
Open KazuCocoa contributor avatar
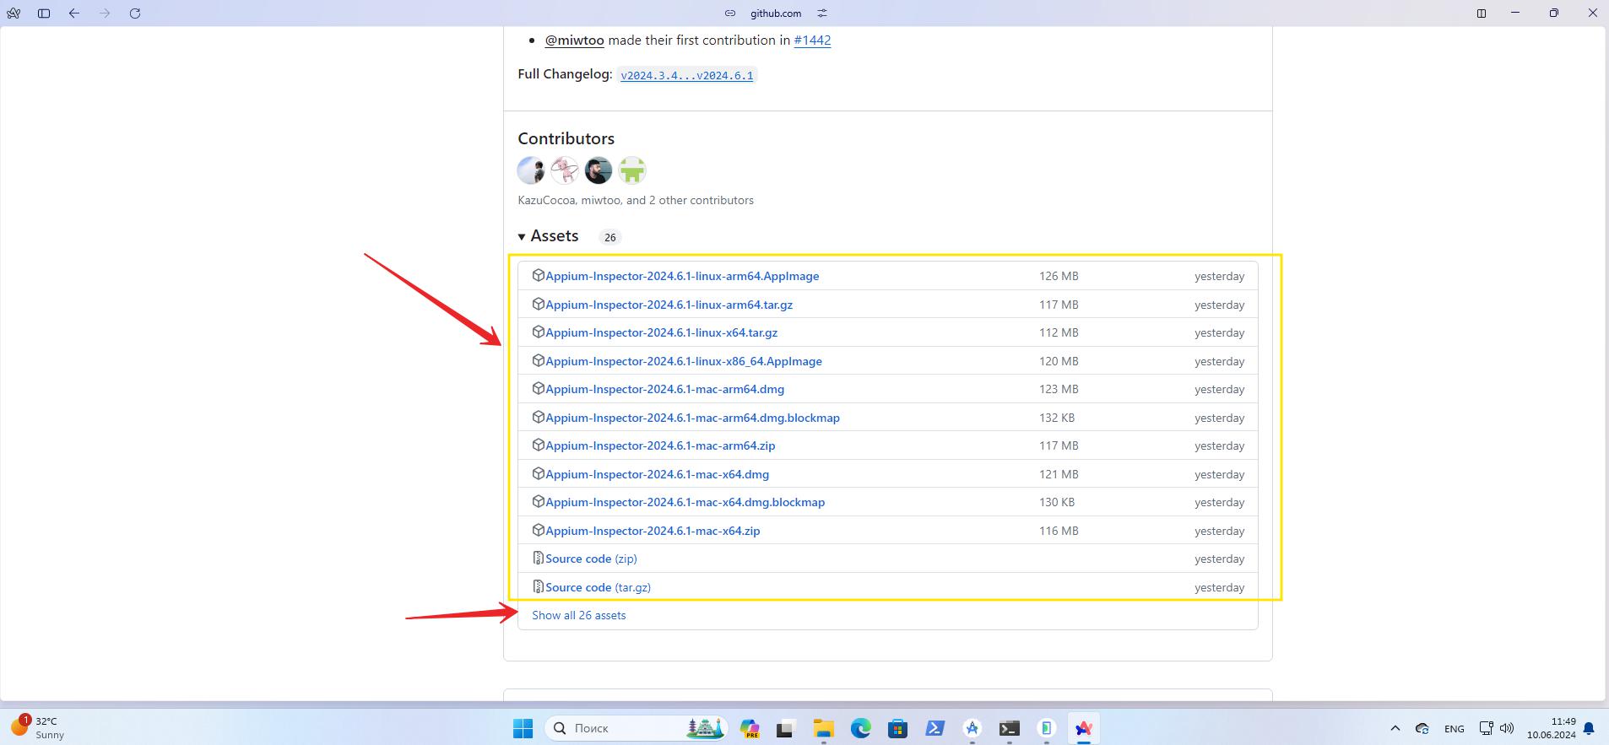pos(531,170)
